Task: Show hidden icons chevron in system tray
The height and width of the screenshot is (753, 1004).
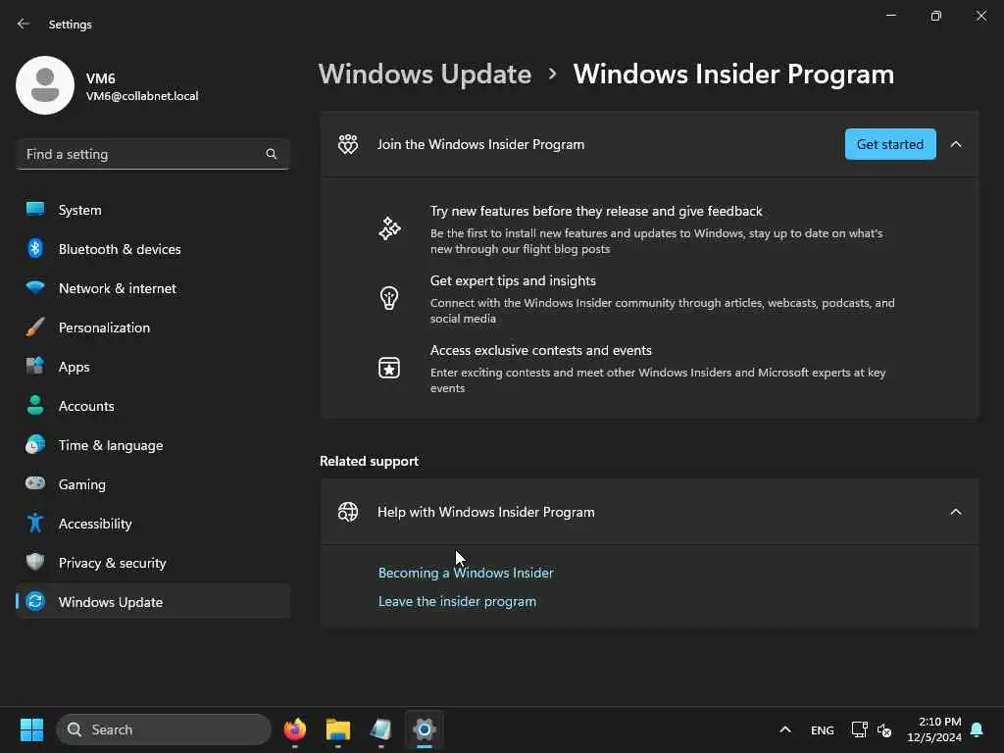Action: [785, 729]
